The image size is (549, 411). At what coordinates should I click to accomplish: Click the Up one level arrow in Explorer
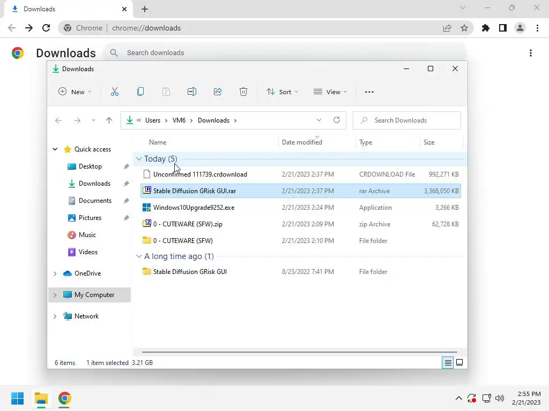click(109, 120)
